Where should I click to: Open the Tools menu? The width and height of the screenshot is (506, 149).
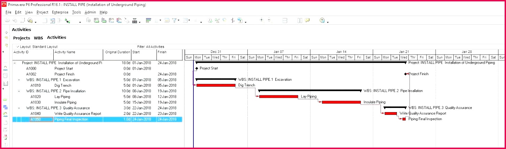click(x=76, y=12)
